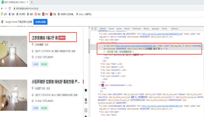Click the webpage vertical scrollbar thumb
The height and width of the screenshot is (117, 204).
[x=89, y=46]
